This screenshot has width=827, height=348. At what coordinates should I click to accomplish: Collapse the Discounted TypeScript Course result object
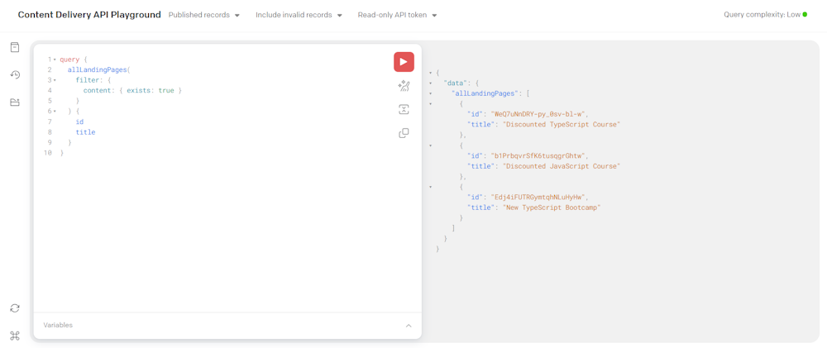pos(431,104)
